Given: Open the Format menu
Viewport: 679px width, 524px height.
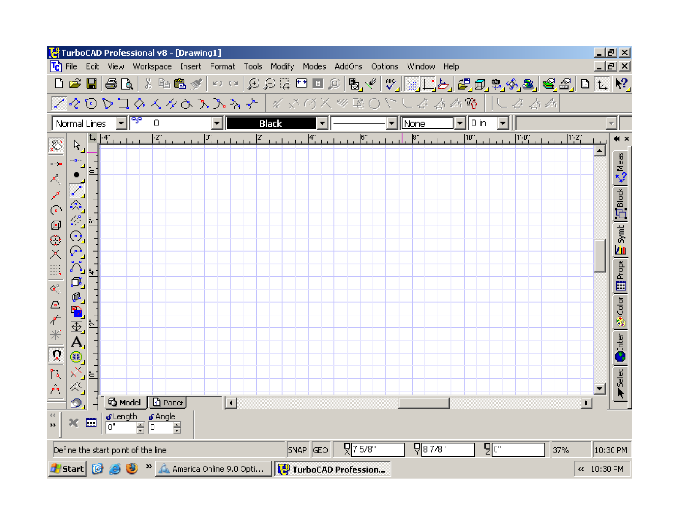Looking at the screenshot, I should pos(222,66).
